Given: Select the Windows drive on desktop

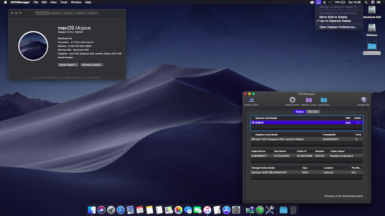Looking at the screenshot, I should coord(372,28).
